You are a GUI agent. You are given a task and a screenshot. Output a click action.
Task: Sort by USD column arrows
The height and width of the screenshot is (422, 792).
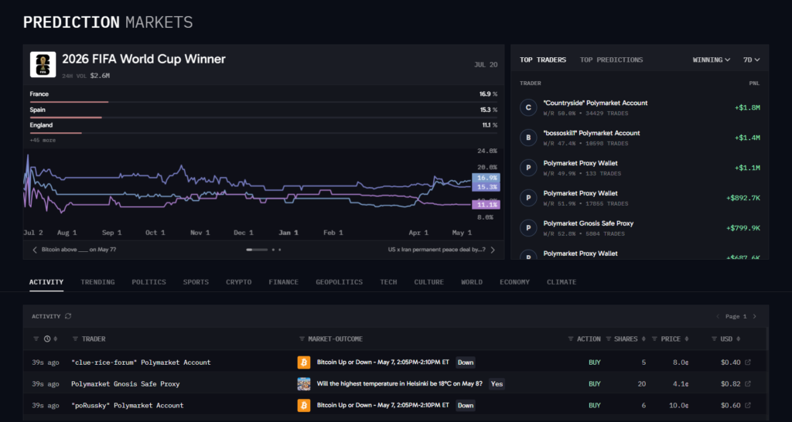739,339
